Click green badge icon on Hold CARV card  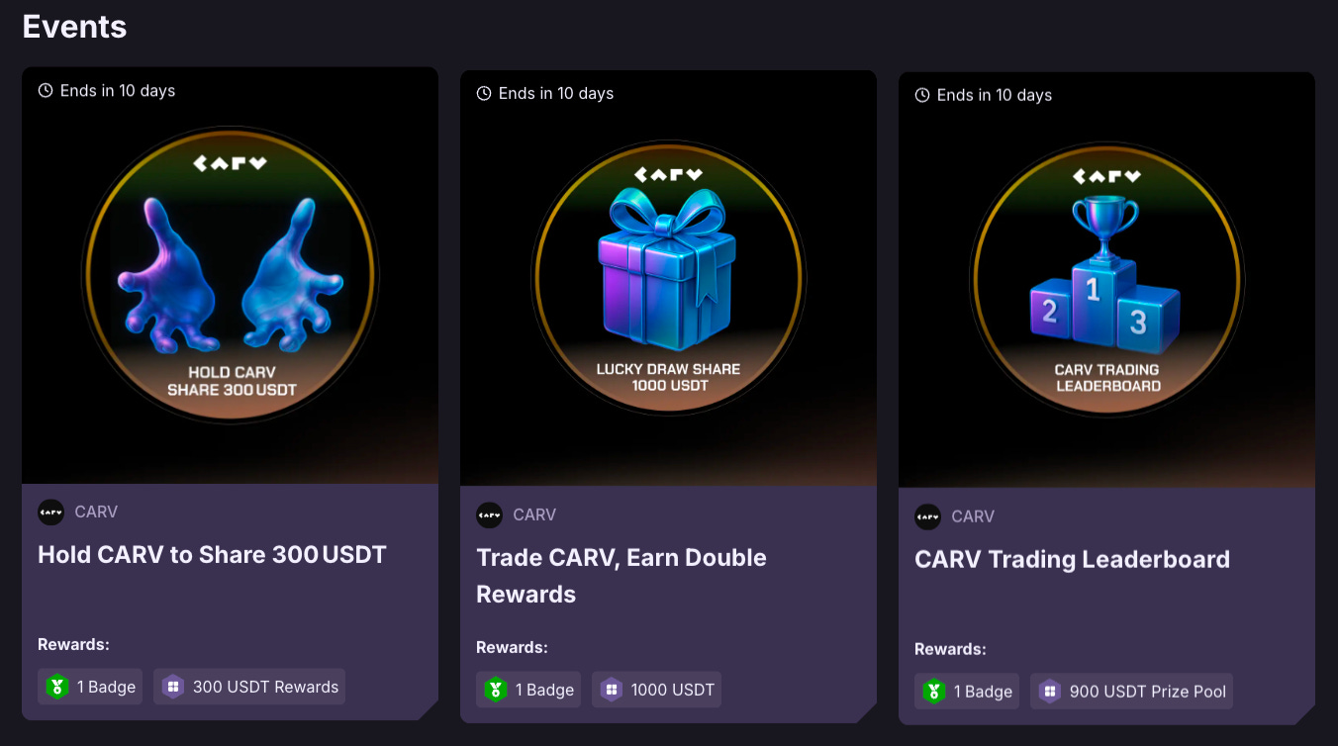[57, 687]
